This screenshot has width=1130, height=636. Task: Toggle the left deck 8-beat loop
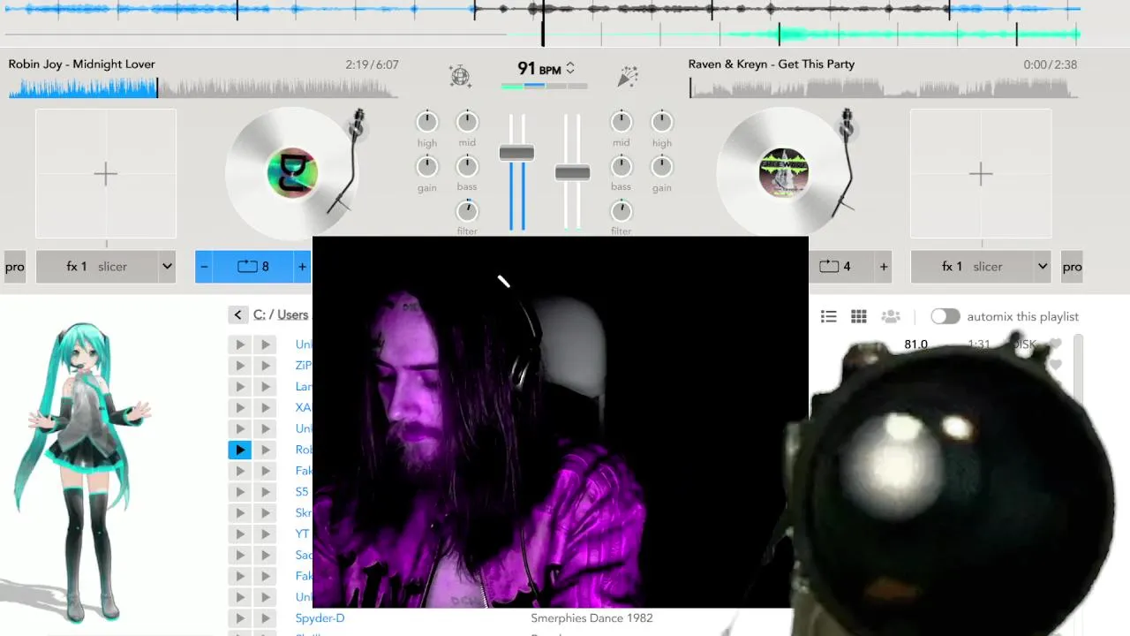point(253,266)
